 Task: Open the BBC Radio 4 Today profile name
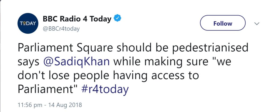tap(77, 19)
